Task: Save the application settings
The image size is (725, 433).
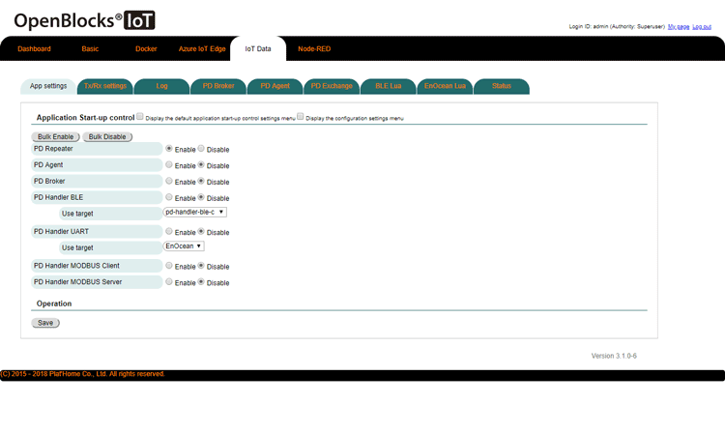Action: click(45, 323)
